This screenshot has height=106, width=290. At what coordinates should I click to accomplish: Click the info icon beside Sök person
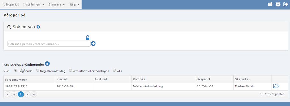(x=38, y=27)
